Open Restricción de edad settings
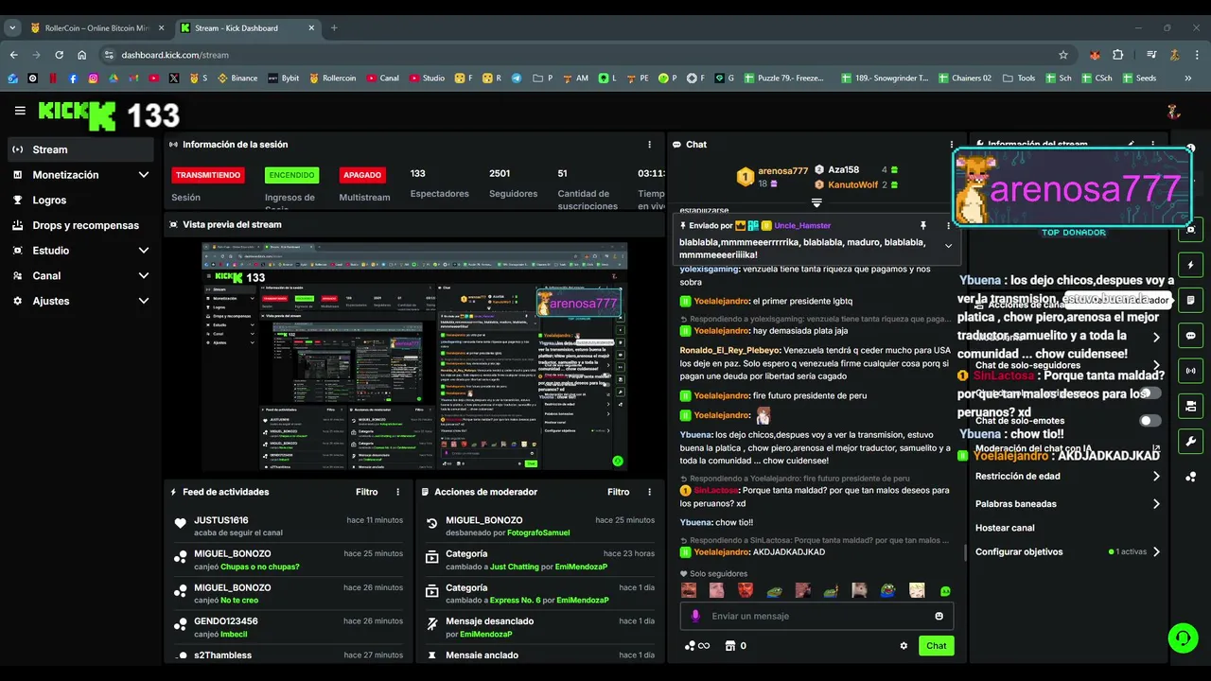1211x681 pixels. tap(1068, 477)
